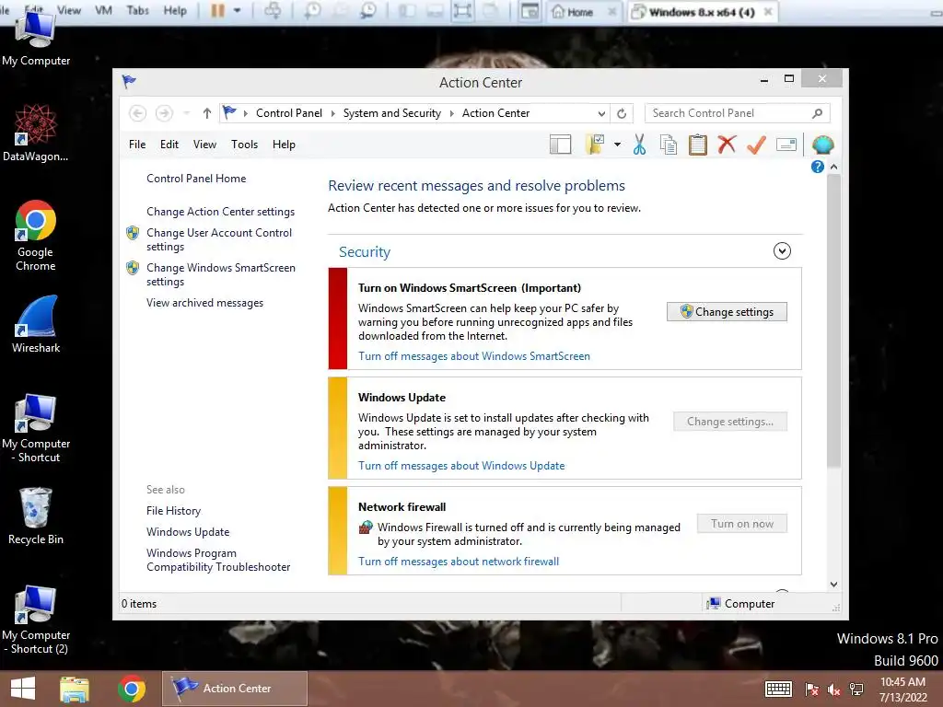Click SmartScreen Change settings button

[728, 311]
